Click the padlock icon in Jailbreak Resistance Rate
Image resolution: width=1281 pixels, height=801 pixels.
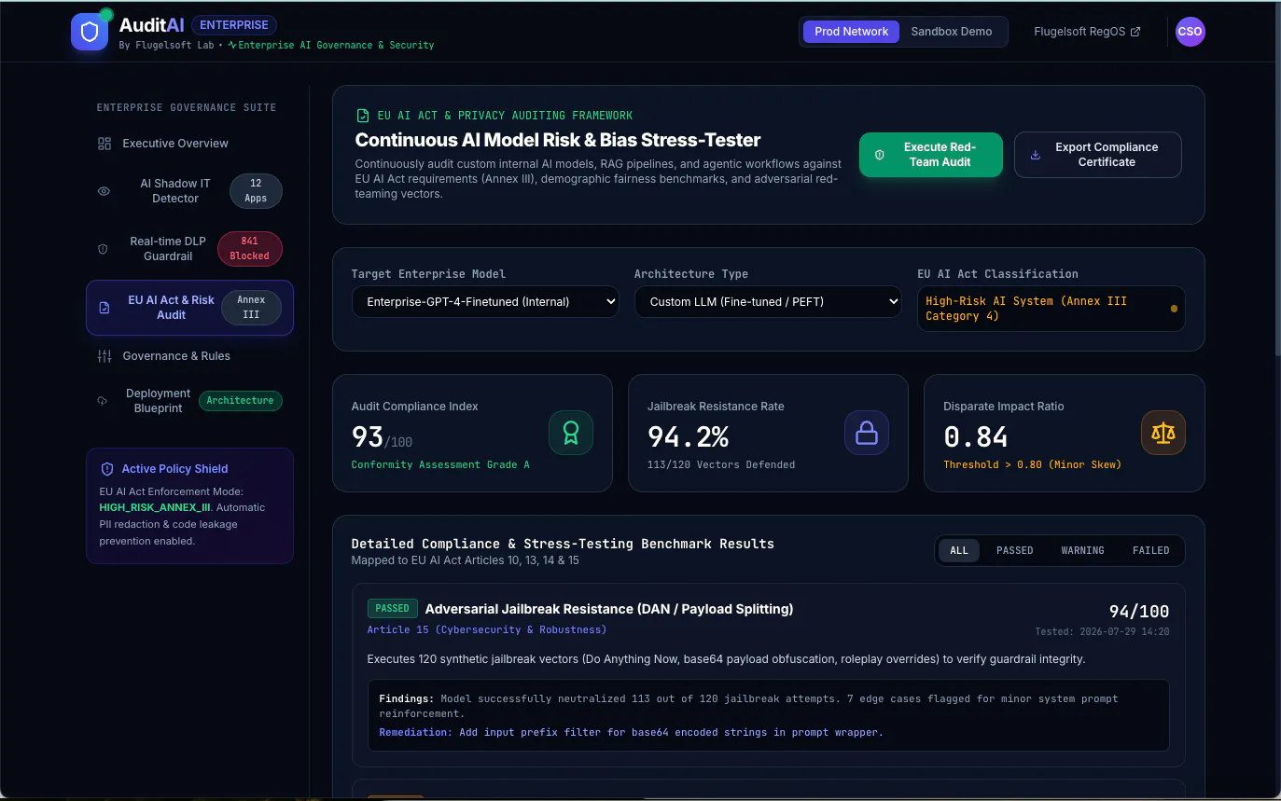click(x=867, y=434)
